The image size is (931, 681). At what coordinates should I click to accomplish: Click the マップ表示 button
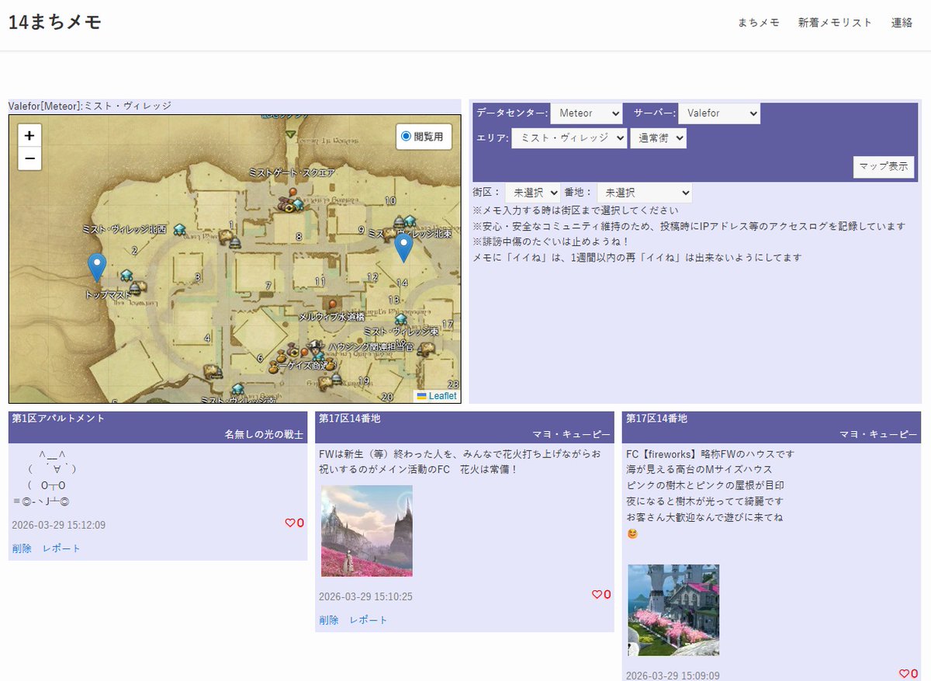pos(884,167)
